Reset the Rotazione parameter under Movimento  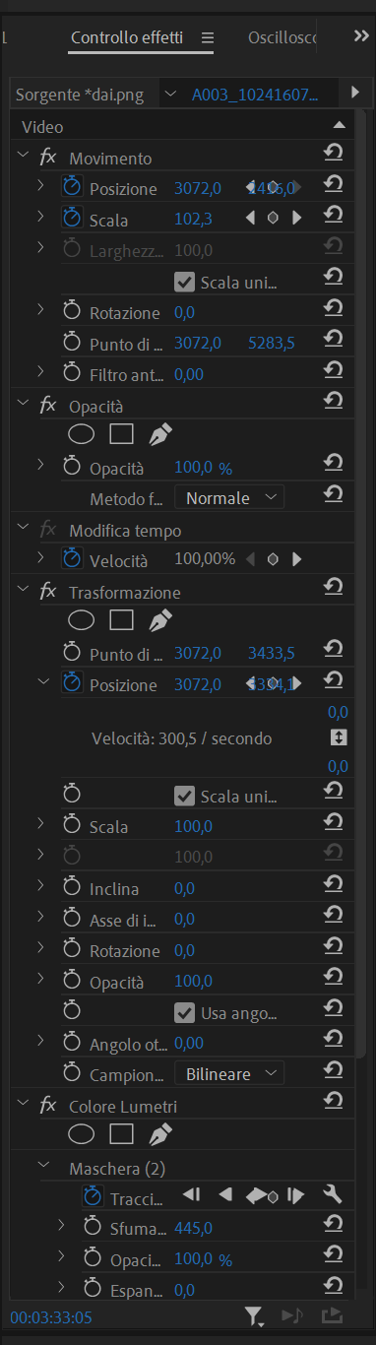coord(333,312)
